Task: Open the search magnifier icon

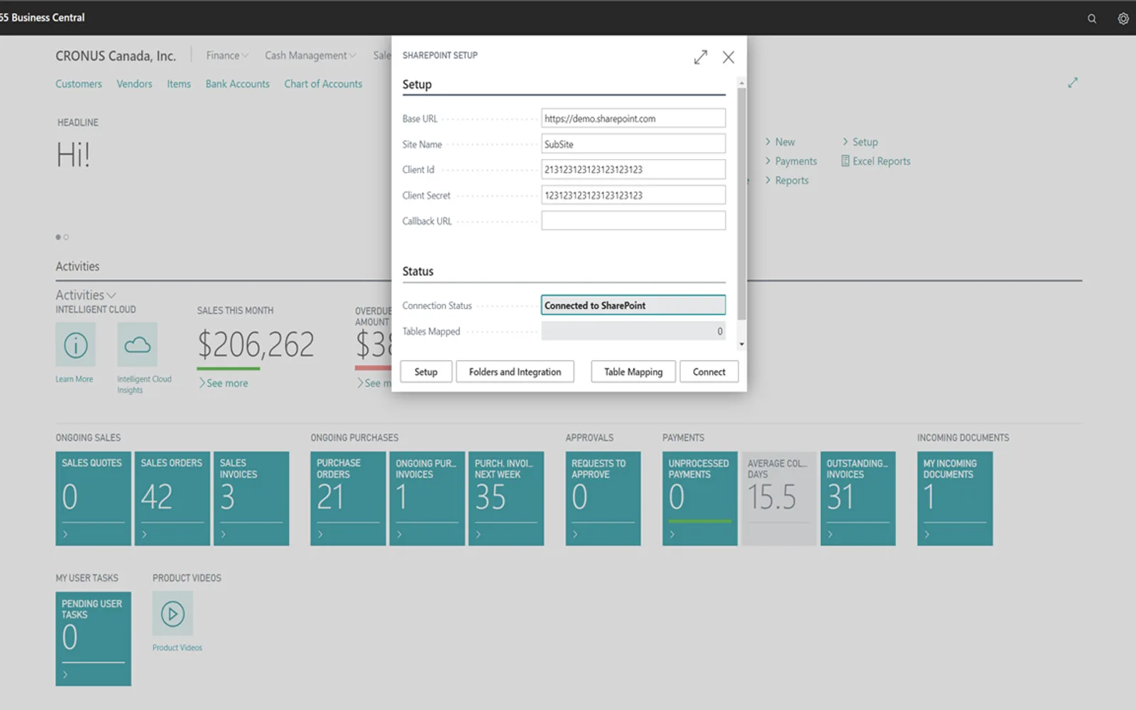Action: click(1092, 18)
